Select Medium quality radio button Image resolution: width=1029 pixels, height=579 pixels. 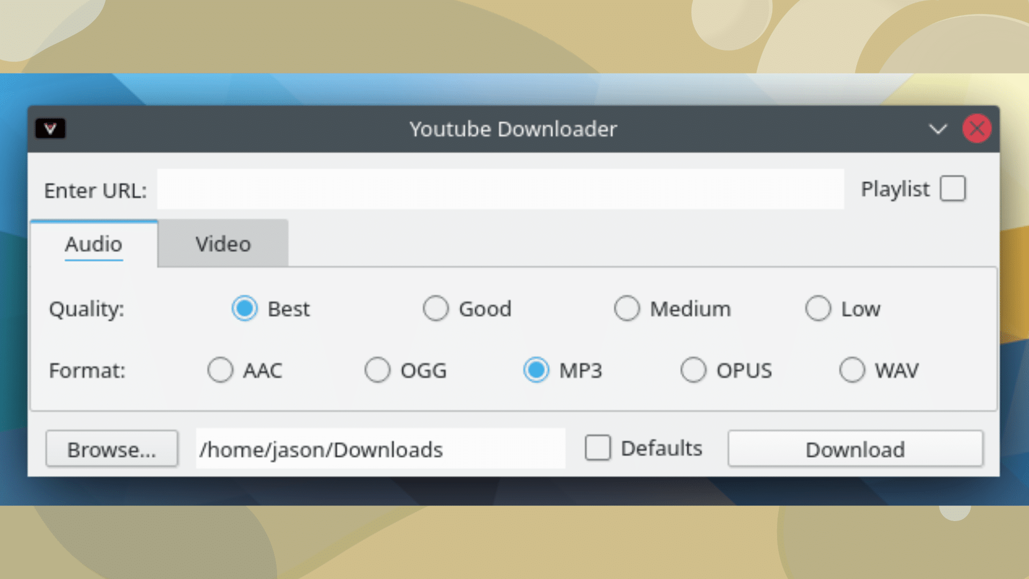pos(627,309)
